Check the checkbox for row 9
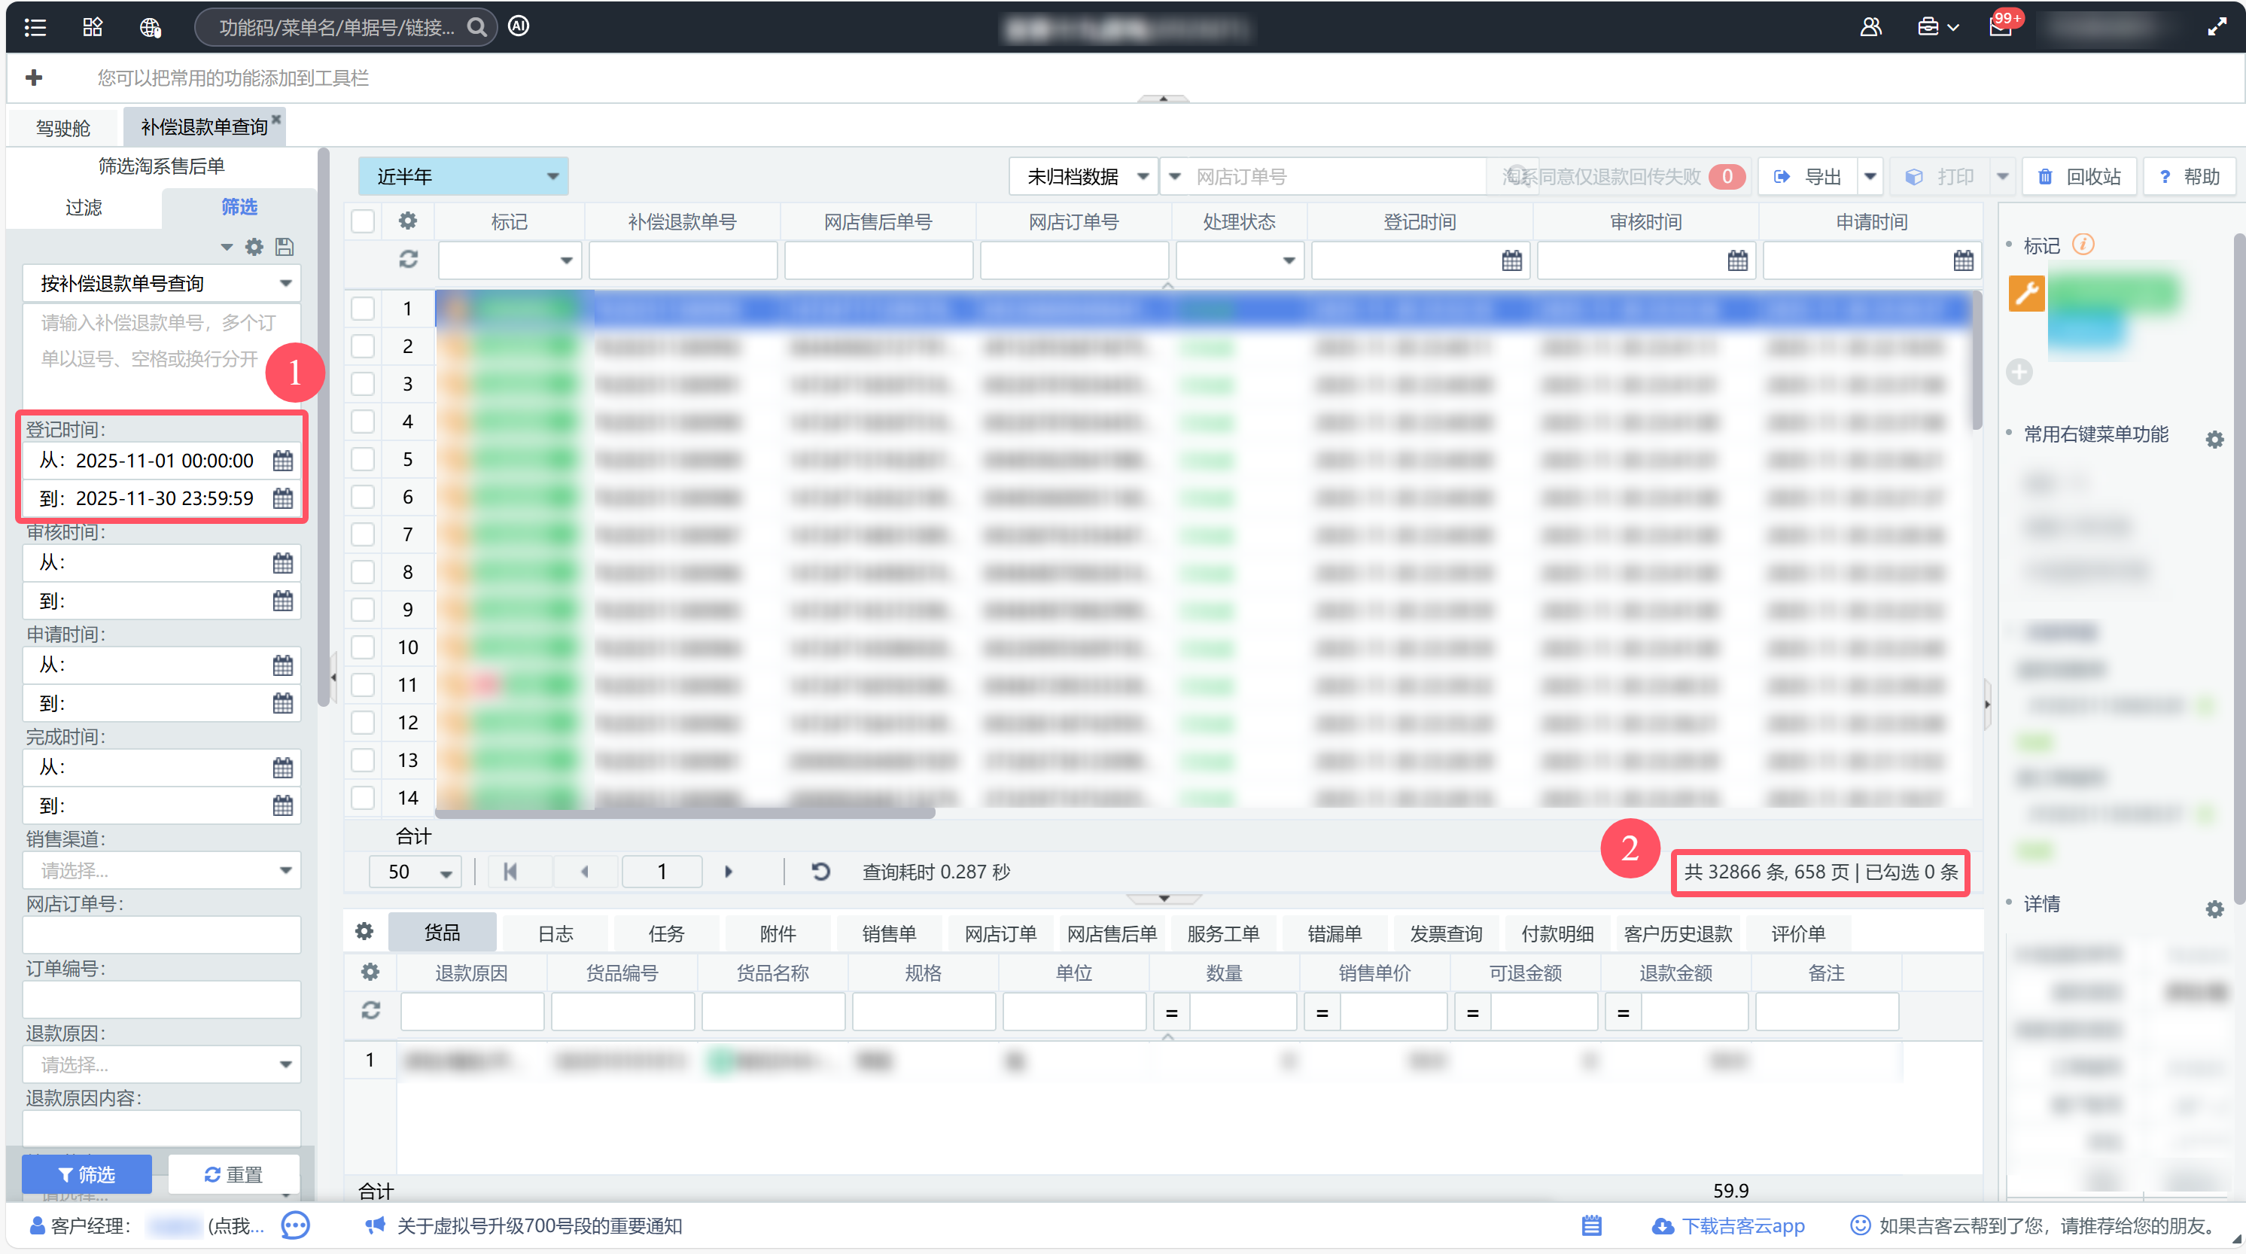Screen dimensions: 2246x1254 (x=363, y=610)
